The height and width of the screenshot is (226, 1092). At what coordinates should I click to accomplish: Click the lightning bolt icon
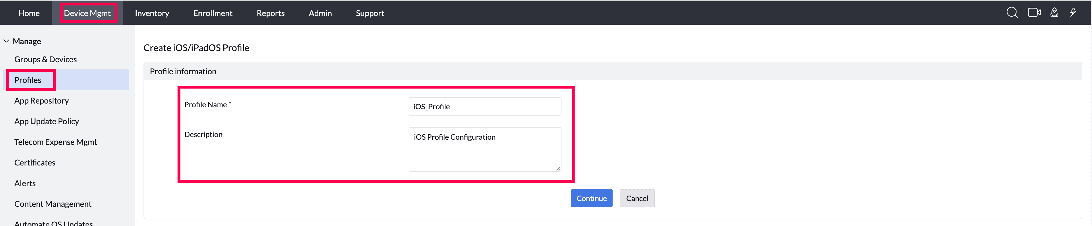1073,13
